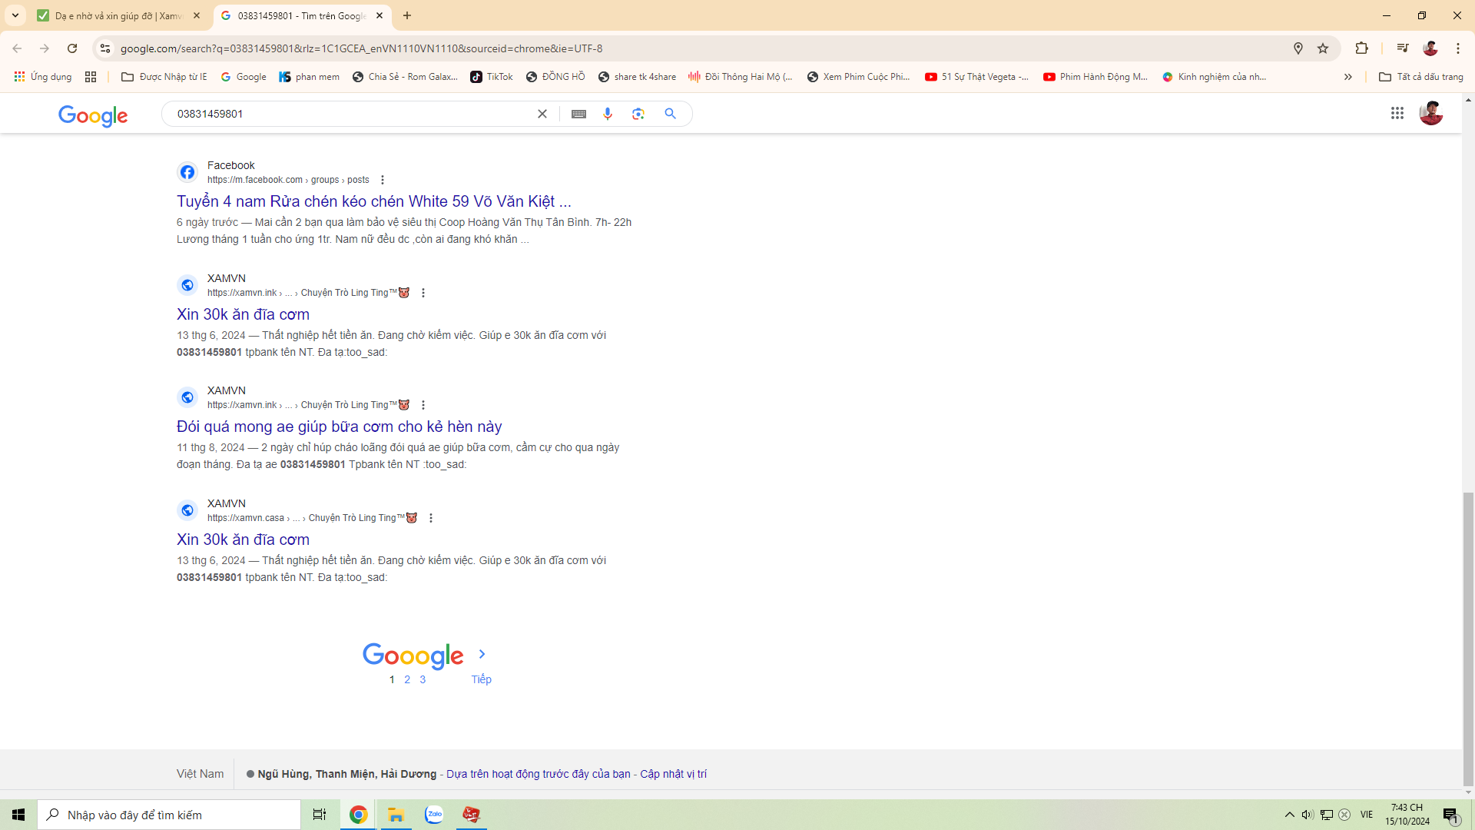Screen dimensions: 1475x830
Task: Open the 'Chia Sẻ - Rom Galax...' bookmark
Action: click(405, 77)
